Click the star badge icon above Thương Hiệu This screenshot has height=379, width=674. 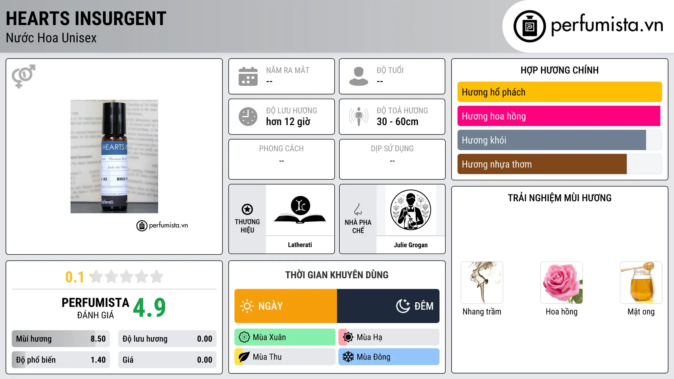[x=247, y=209]
